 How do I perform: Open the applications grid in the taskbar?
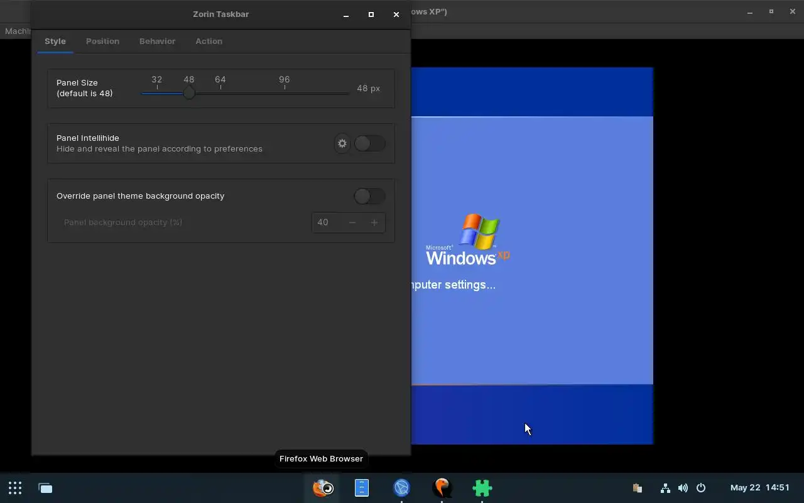pyautogui.click(x=15, y=488)
